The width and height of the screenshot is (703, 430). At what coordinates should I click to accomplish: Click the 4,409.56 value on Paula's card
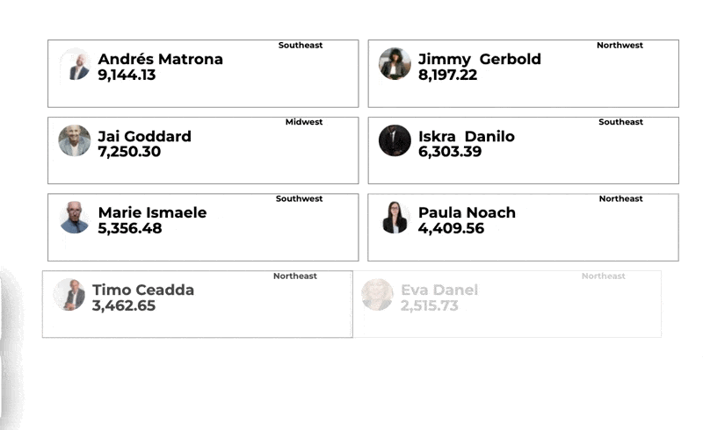pyautogui.click(x=451, y=228)
